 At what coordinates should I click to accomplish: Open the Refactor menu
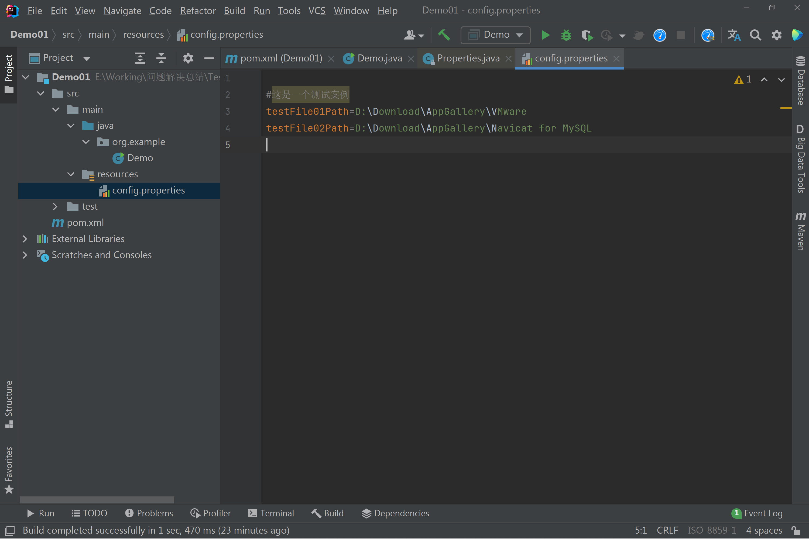coord(198,11)
